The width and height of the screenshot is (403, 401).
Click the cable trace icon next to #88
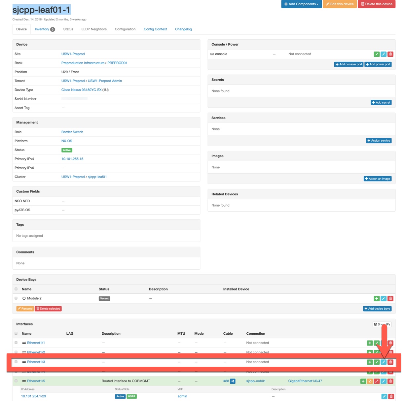(233, 381)
